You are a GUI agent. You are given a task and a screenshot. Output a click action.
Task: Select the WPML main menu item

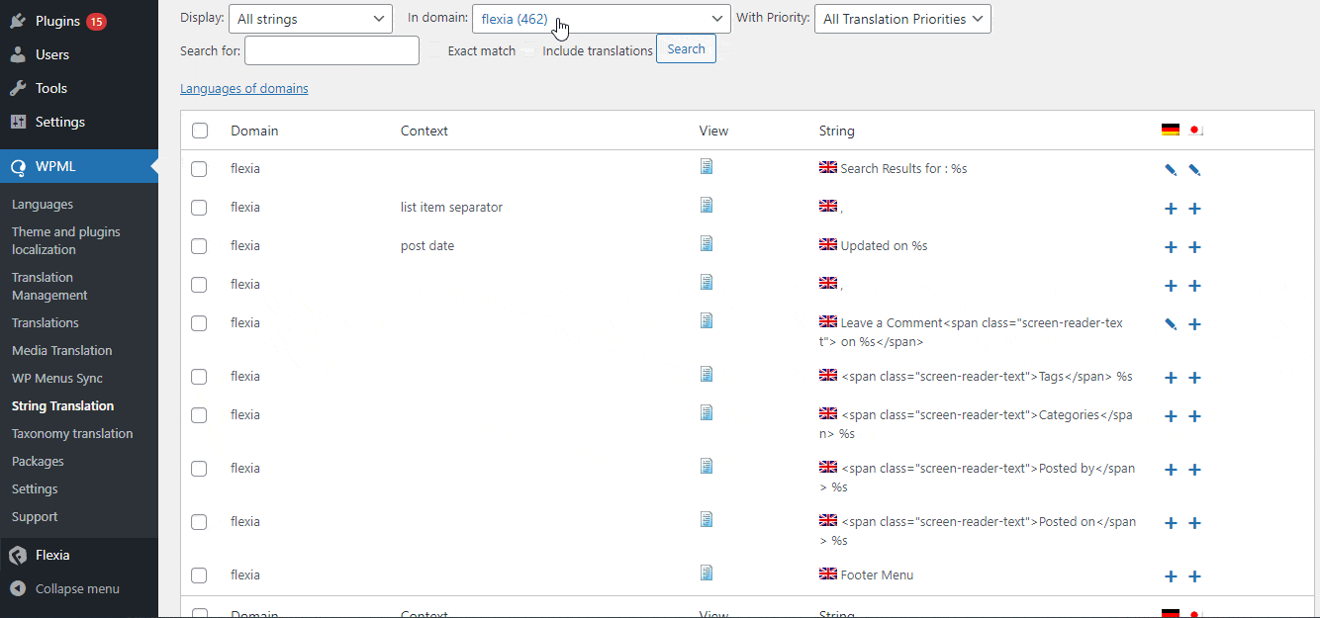pos(79,166)
